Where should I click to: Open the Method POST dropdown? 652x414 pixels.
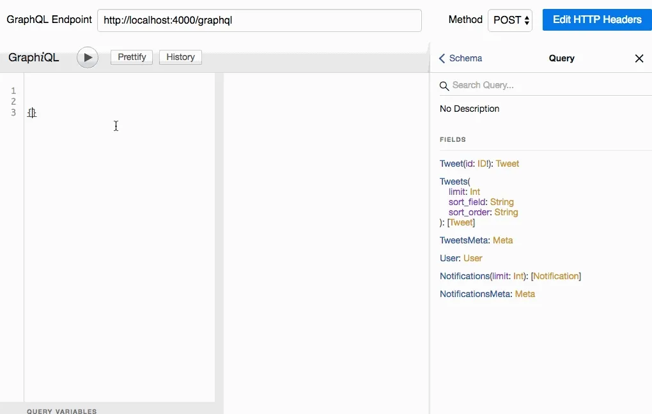point(509,20)
